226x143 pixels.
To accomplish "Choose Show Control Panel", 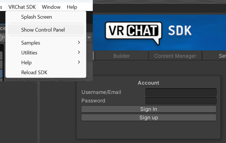I will tap(46, 30).
